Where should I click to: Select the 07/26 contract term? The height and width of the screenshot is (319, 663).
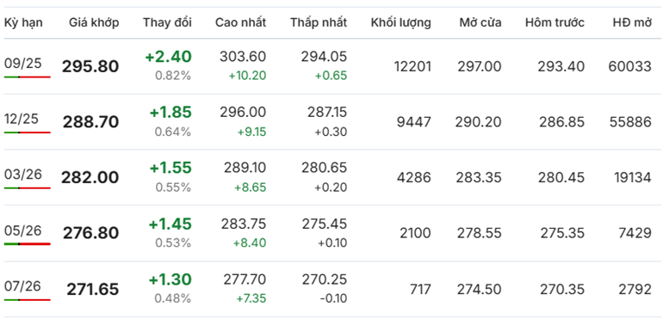coord(23,286)
